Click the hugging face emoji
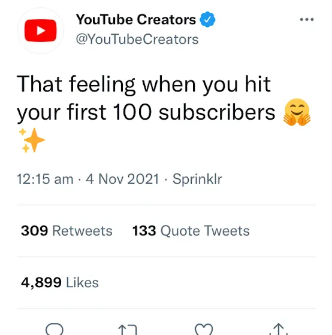Screen dimensions: 332x335 [297, 112]
